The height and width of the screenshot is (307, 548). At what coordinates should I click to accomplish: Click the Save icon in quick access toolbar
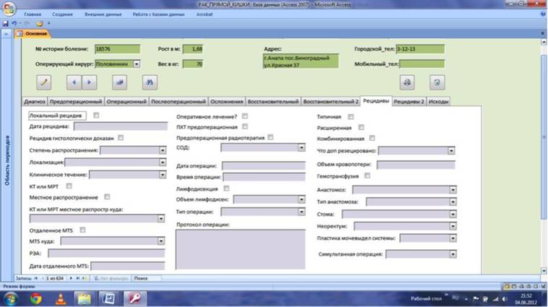pyautogui.click(x=5, y=24)
